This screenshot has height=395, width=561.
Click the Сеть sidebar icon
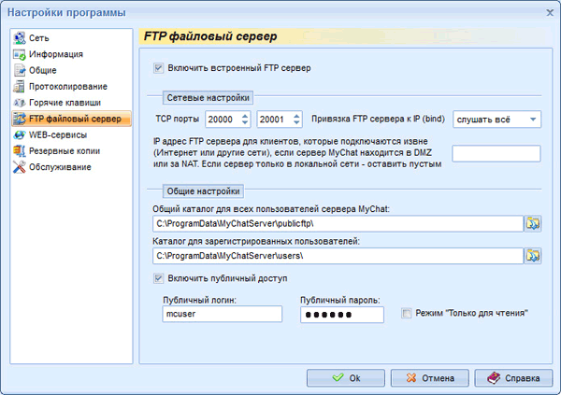pos(20,38)
